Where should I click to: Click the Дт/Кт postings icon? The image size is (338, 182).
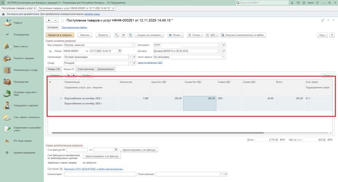pyautogui.click(x=117, y=35)
